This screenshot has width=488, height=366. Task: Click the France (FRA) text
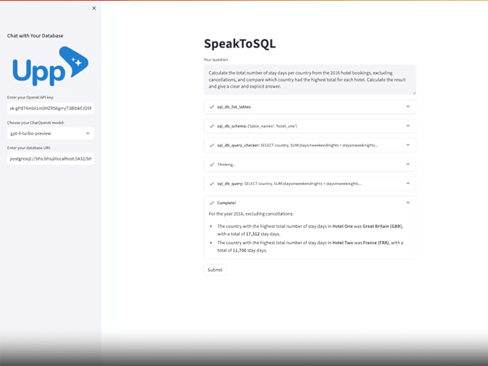[x=376, y=243]
